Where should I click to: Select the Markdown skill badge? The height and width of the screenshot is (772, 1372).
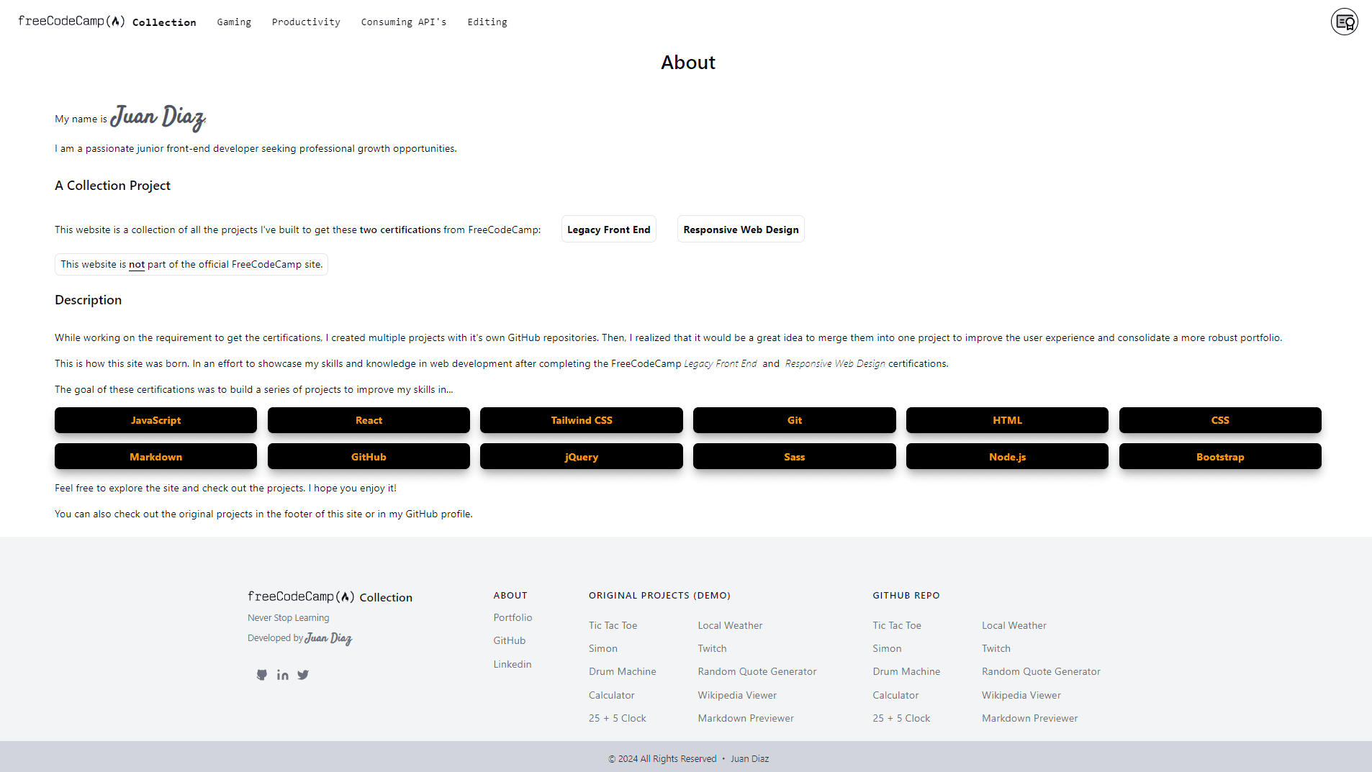tap(155, 457)
